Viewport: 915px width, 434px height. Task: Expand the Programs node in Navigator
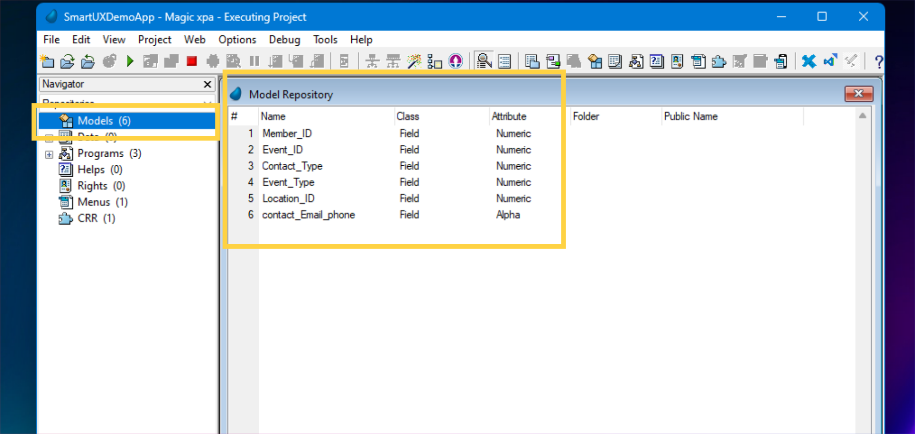(49, 154)
